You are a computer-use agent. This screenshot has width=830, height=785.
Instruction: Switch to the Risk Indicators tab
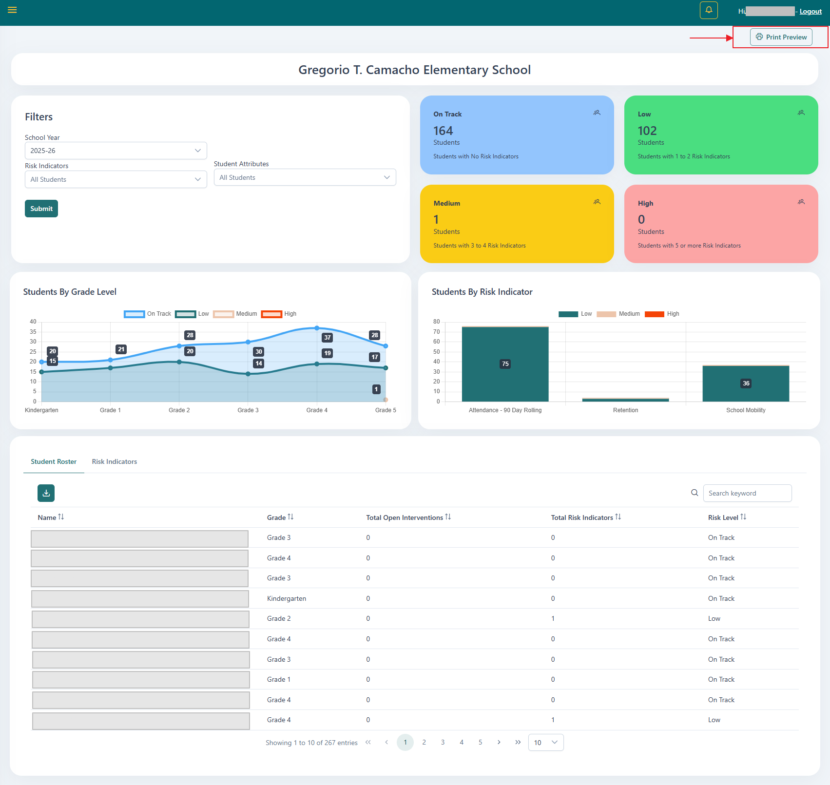(x=114, y=461)
